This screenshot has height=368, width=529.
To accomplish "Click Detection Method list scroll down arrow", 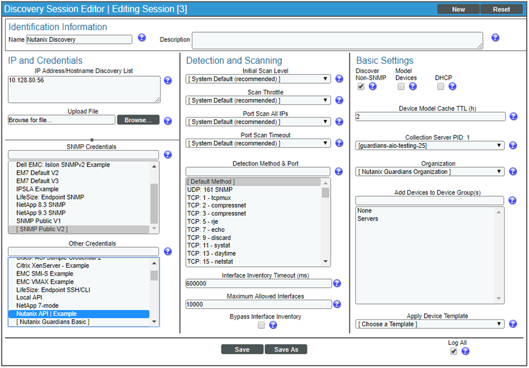I will click(326, 262).
